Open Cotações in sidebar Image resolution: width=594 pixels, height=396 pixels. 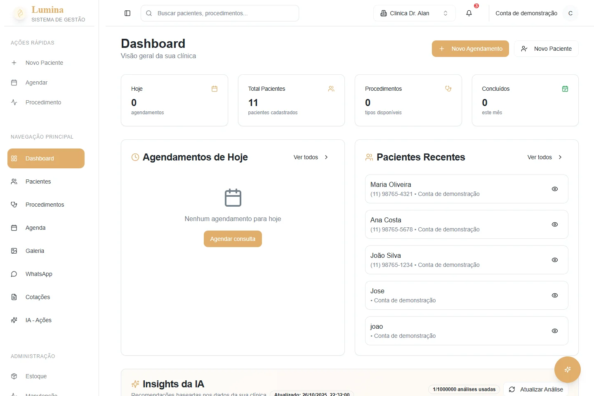(x=46, y=297)
